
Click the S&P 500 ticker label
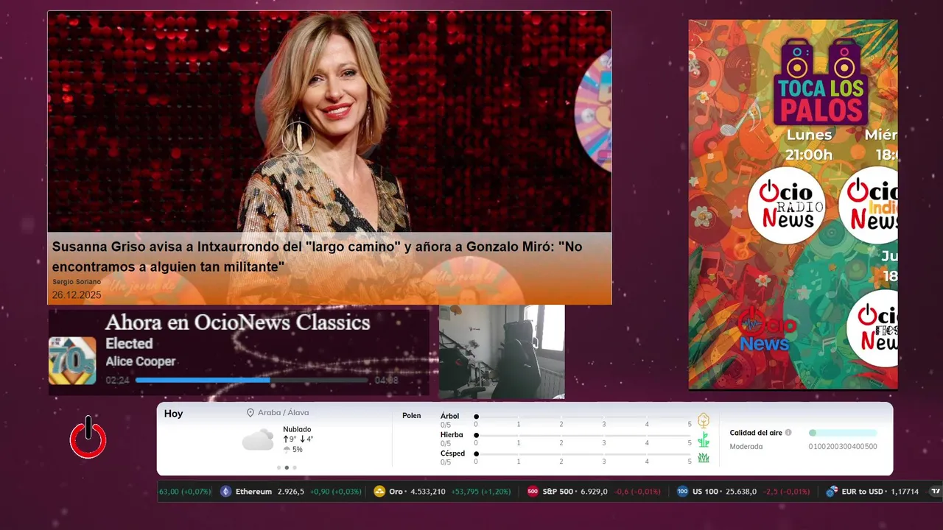point(558,492)
